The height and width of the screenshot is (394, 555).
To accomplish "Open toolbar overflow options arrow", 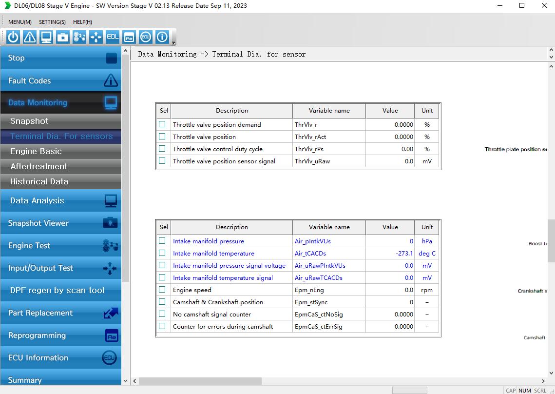I will point(173,42).
